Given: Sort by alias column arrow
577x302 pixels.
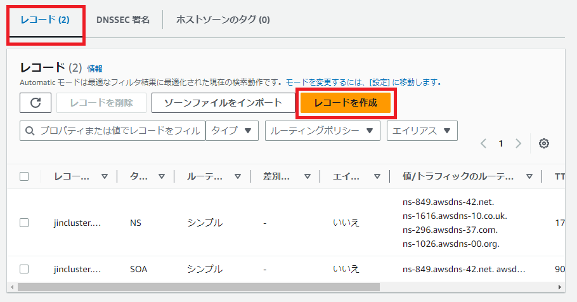Looking at the screenshot, I should click(377, 177).
